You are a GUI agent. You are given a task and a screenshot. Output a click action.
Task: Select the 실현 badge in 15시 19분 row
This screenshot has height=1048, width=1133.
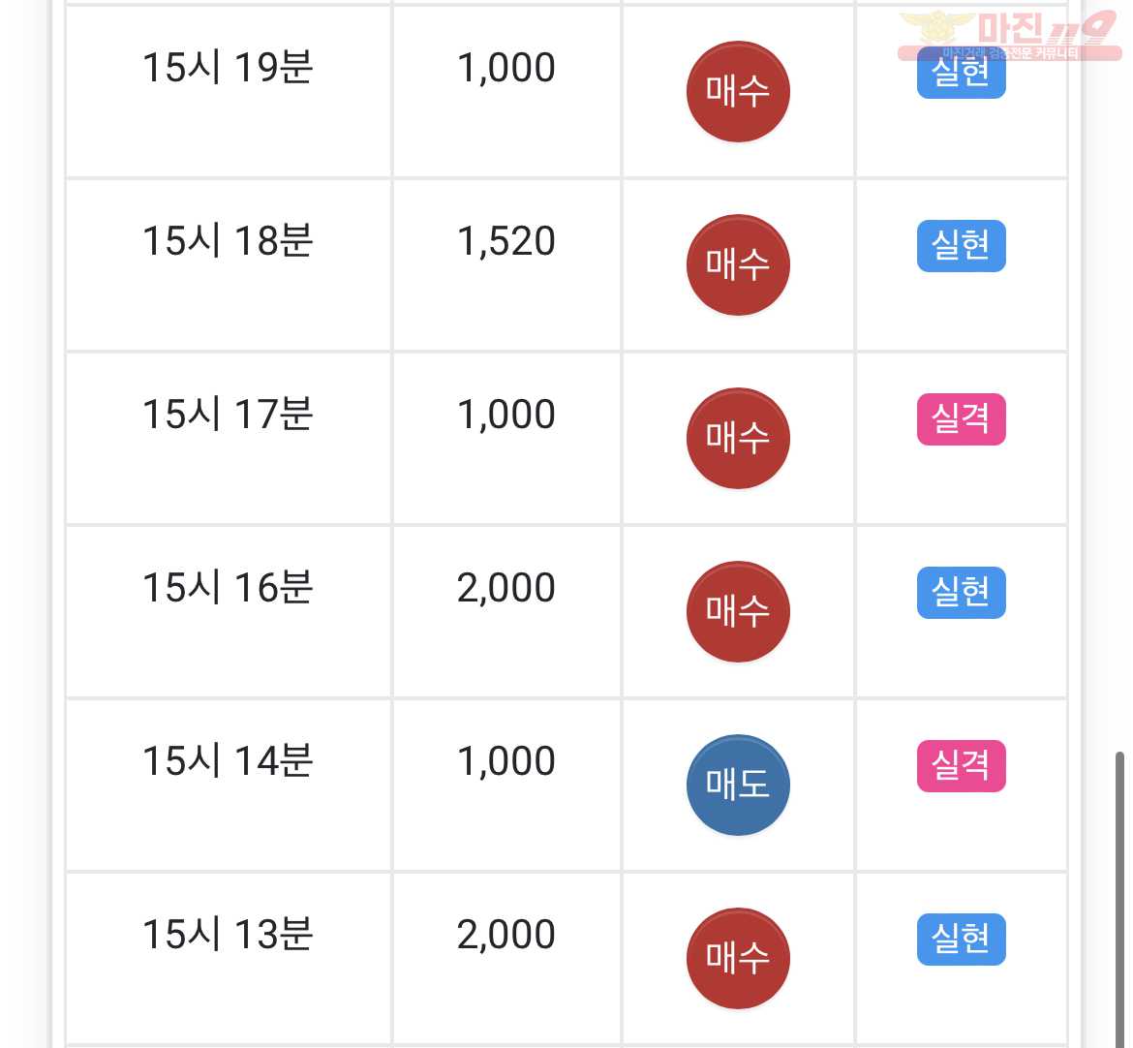pyautogui.click(x=961, y=73)
